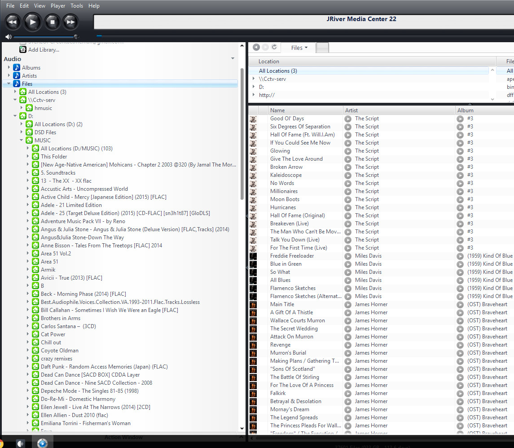Collapse the Audio section arrow

(x=233, y=59)
